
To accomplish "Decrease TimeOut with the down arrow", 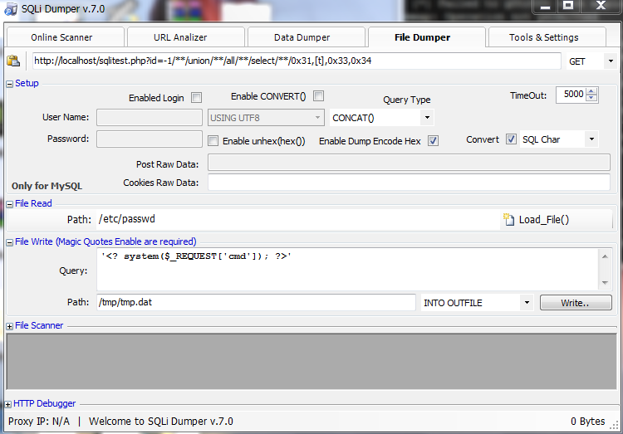I will point(591,98).
